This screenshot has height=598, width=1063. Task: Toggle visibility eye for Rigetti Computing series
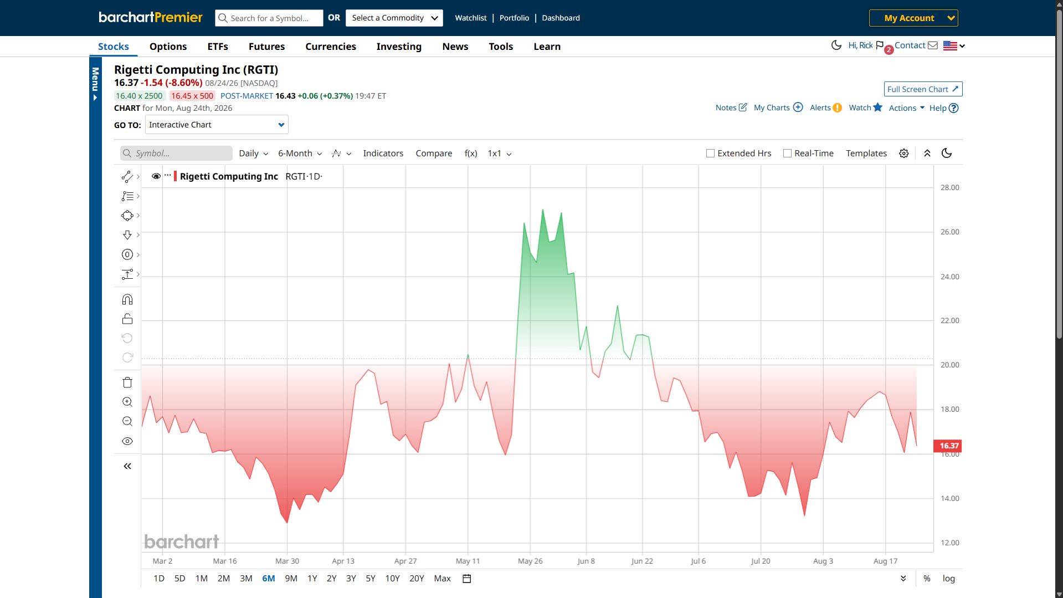pos(156,176)
